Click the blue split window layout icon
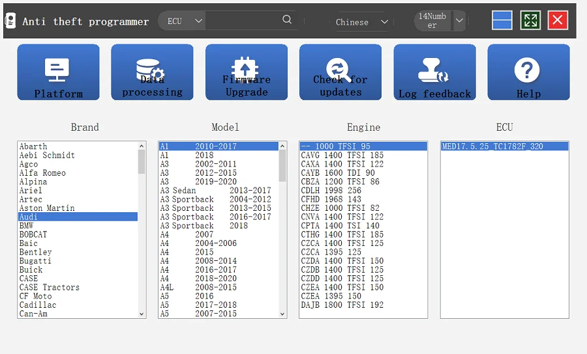The height and width of the screenshot is (354, 587). [502, 20]
